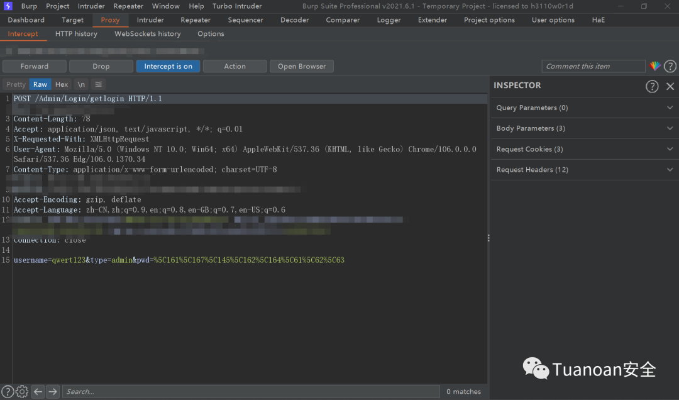Open the Window menu

pos(166,6)
